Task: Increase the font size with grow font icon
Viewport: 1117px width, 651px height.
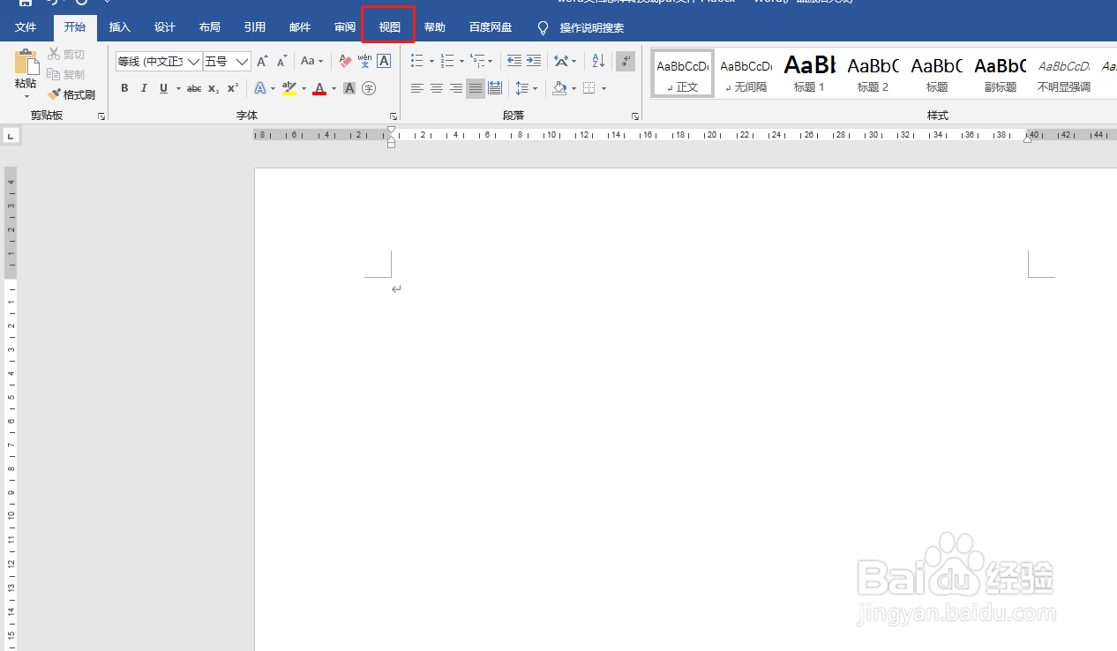Action: pyautogui.click(x=262, y=61)
